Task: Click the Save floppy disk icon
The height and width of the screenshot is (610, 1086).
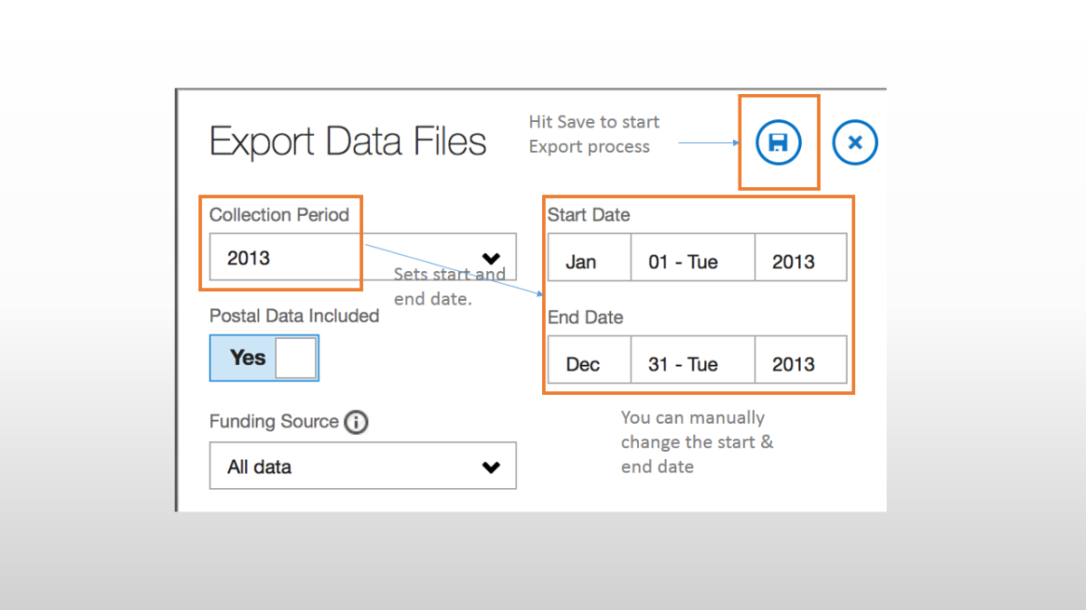Action: [778, 143]
